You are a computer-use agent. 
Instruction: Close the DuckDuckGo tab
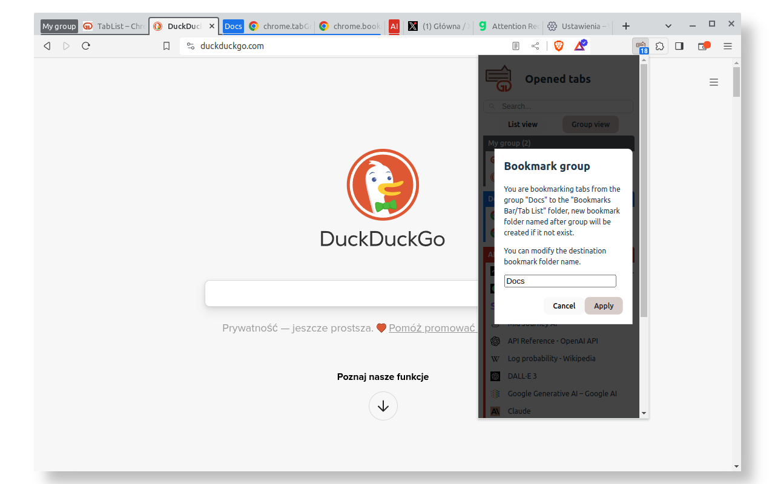(x=212, y=26)
